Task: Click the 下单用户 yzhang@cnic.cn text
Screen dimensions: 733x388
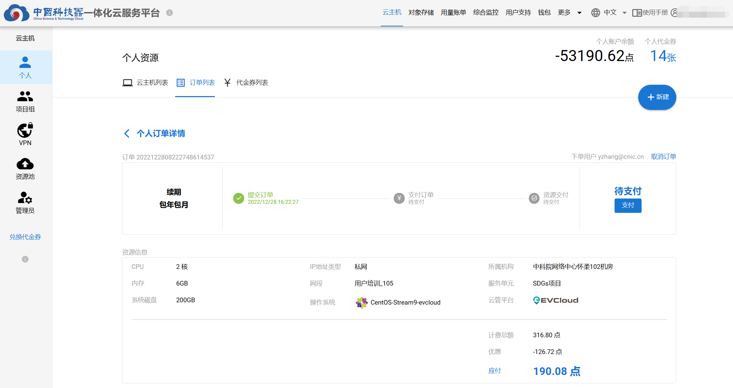Action: (x=608, y=157)
